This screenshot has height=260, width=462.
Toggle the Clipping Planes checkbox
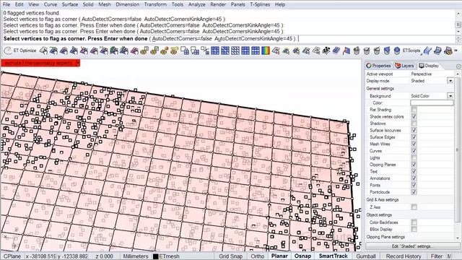(x=414, y=165)
